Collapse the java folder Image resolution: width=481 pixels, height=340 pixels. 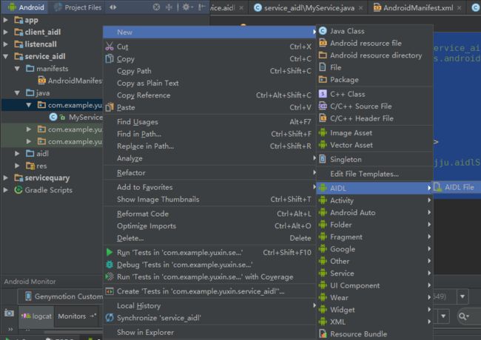click(x=17, y=93)
